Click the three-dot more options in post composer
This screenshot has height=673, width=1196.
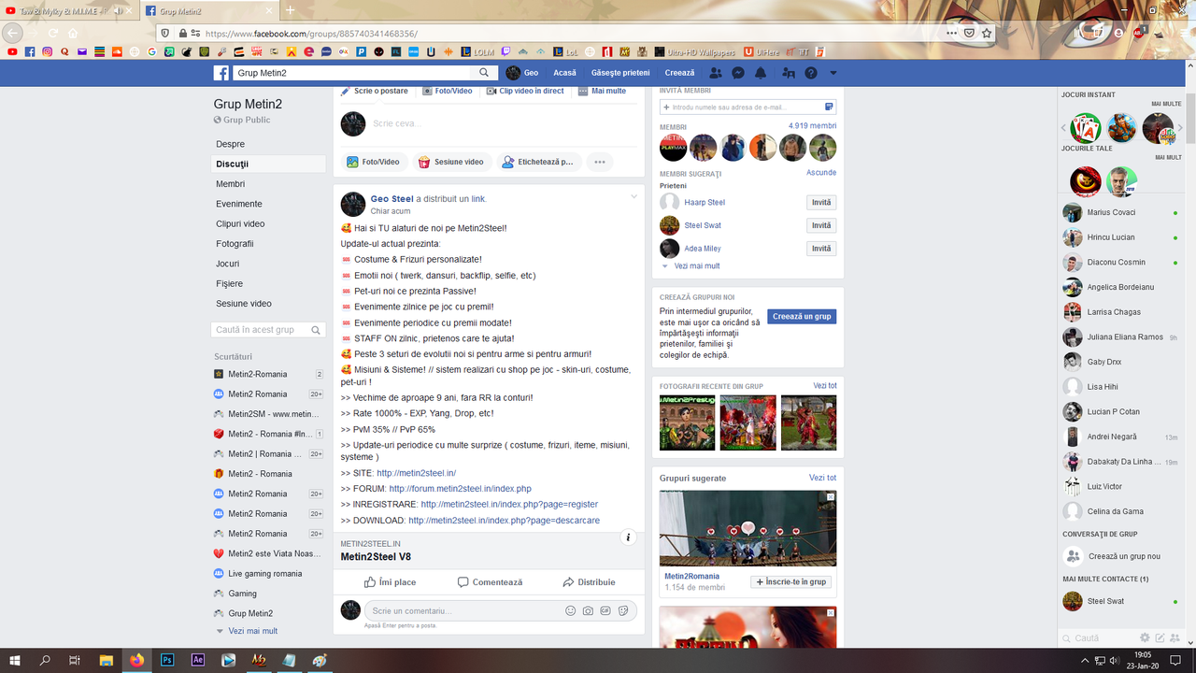(x=600, y=162)
